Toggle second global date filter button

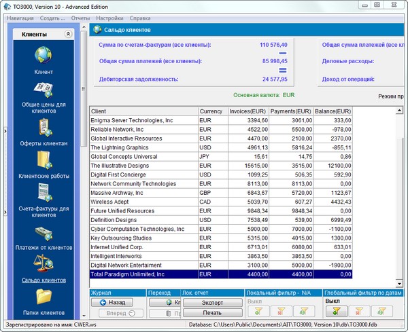(358, 311)
